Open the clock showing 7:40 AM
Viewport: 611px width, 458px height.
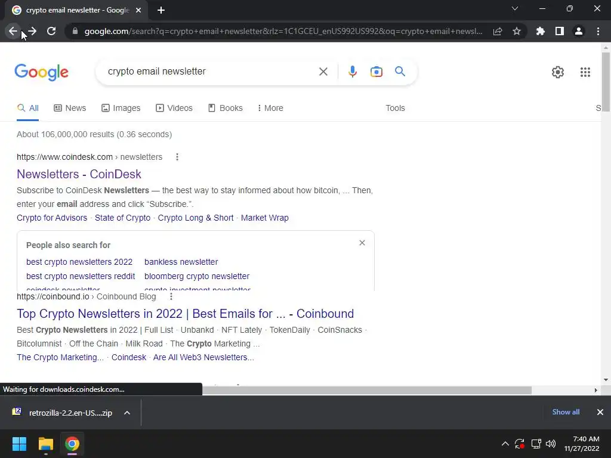click(582, 444)
